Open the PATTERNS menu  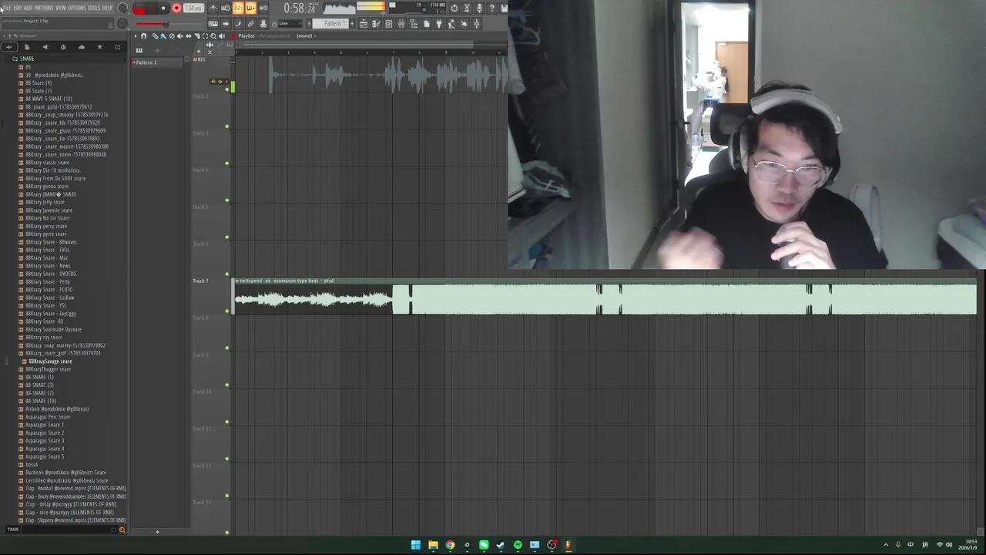44,8
